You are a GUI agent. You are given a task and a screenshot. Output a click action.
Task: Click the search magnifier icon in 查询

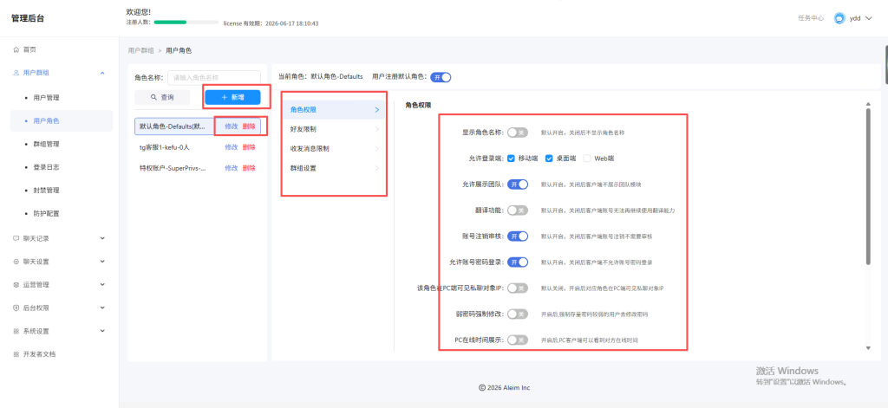pos(153,97)
